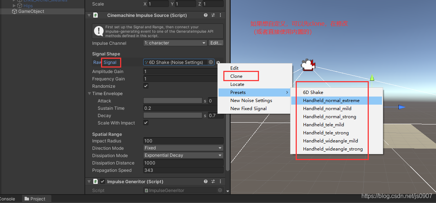
Task: Select the Handheld_normal_mild preset
Action: pyautogui.click(x=337, y=108)
